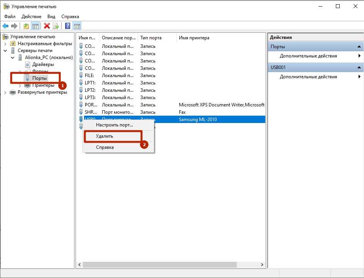Open the Help question mark toolbar icon

pos(67,26)
